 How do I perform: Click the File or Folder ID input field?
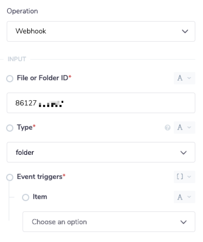click(101, 103)
